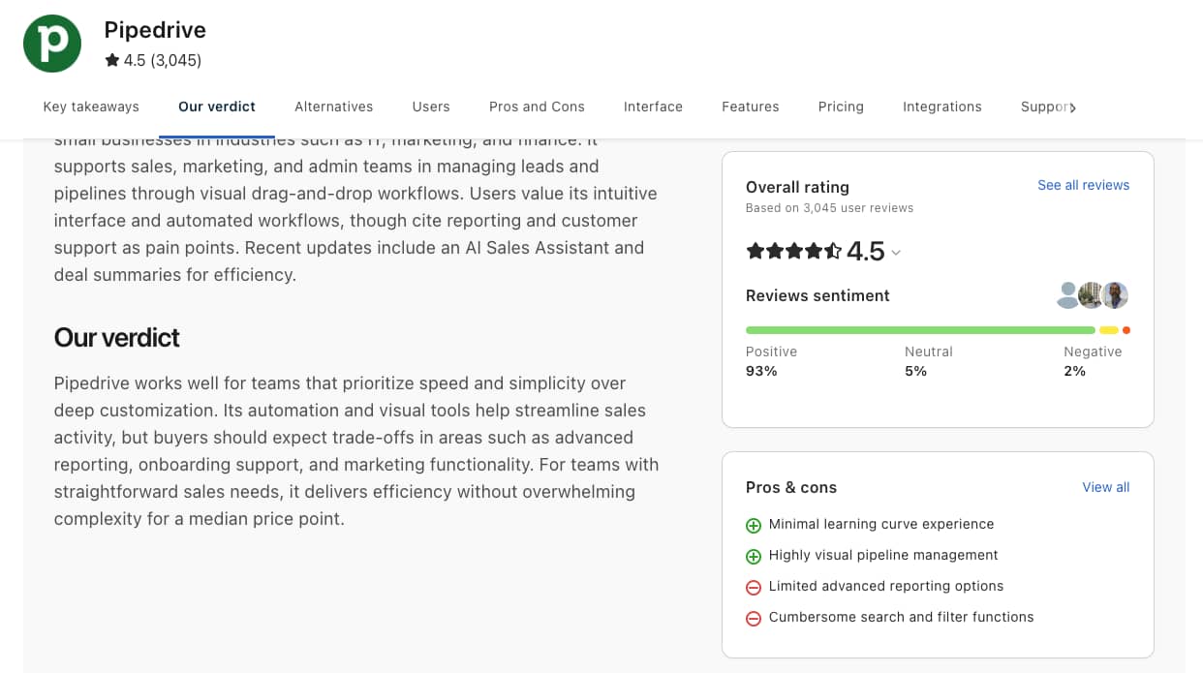Go to the Features tab
The height and width of the screenshot is (673, 1203).
(751, 107)
